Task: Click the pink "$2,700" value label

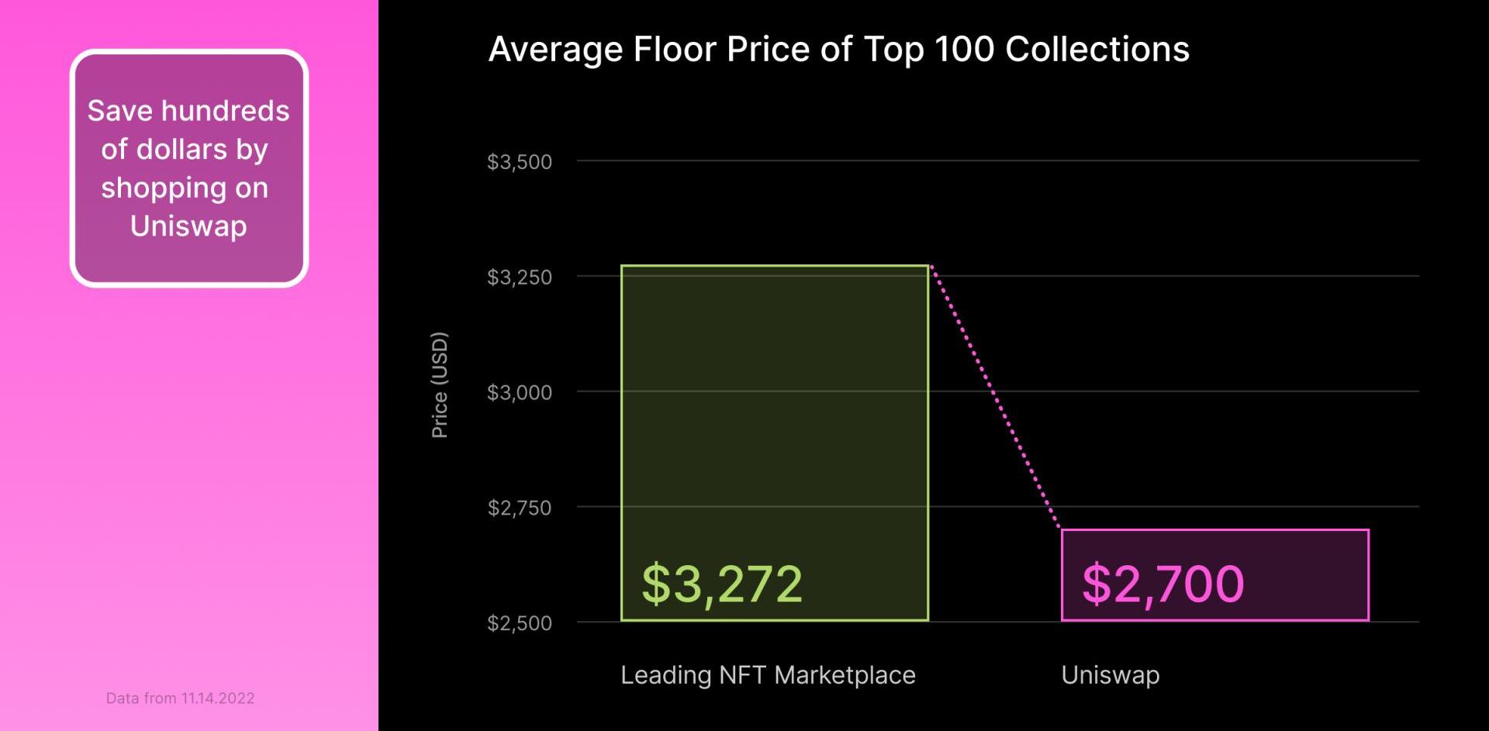Action: point(1163,584)
